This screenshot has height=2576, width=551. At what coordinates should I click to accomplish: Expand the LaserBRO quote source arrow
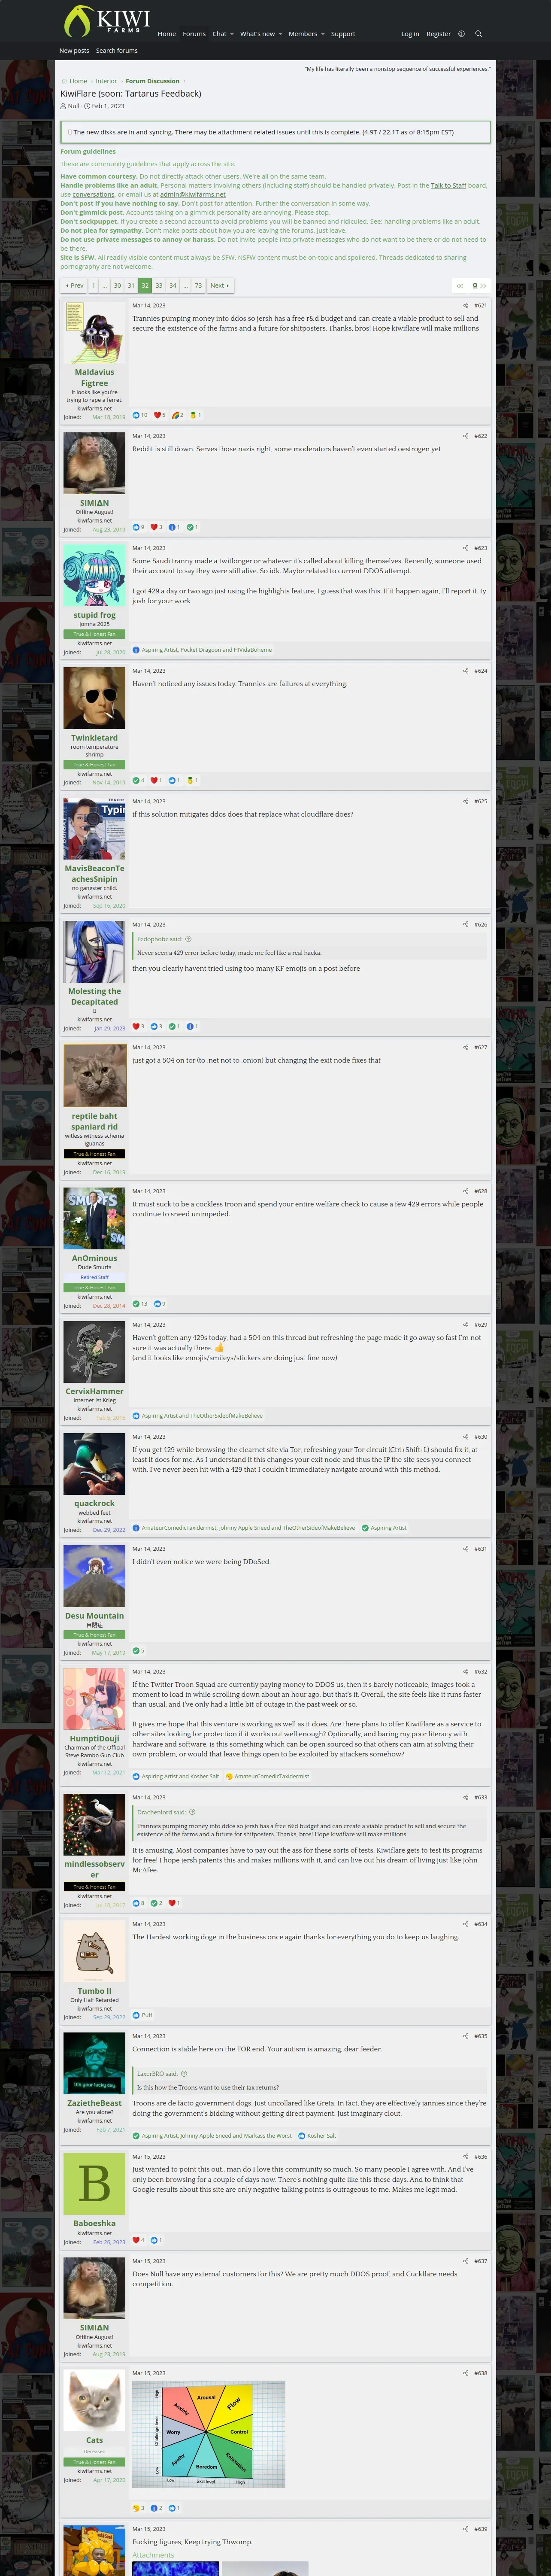[184, 2074]
